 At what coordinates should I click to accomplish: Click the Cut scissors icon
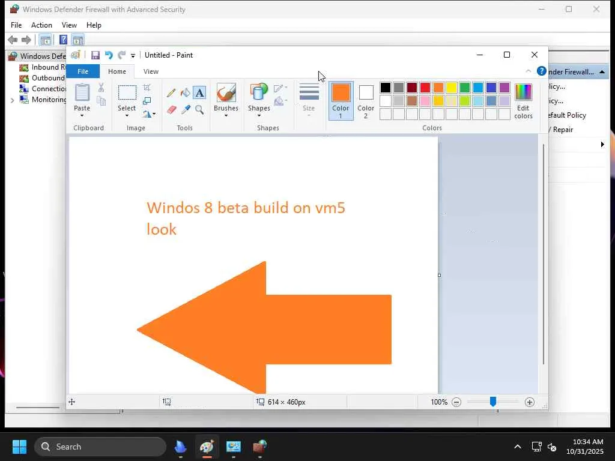pos(101,88)
